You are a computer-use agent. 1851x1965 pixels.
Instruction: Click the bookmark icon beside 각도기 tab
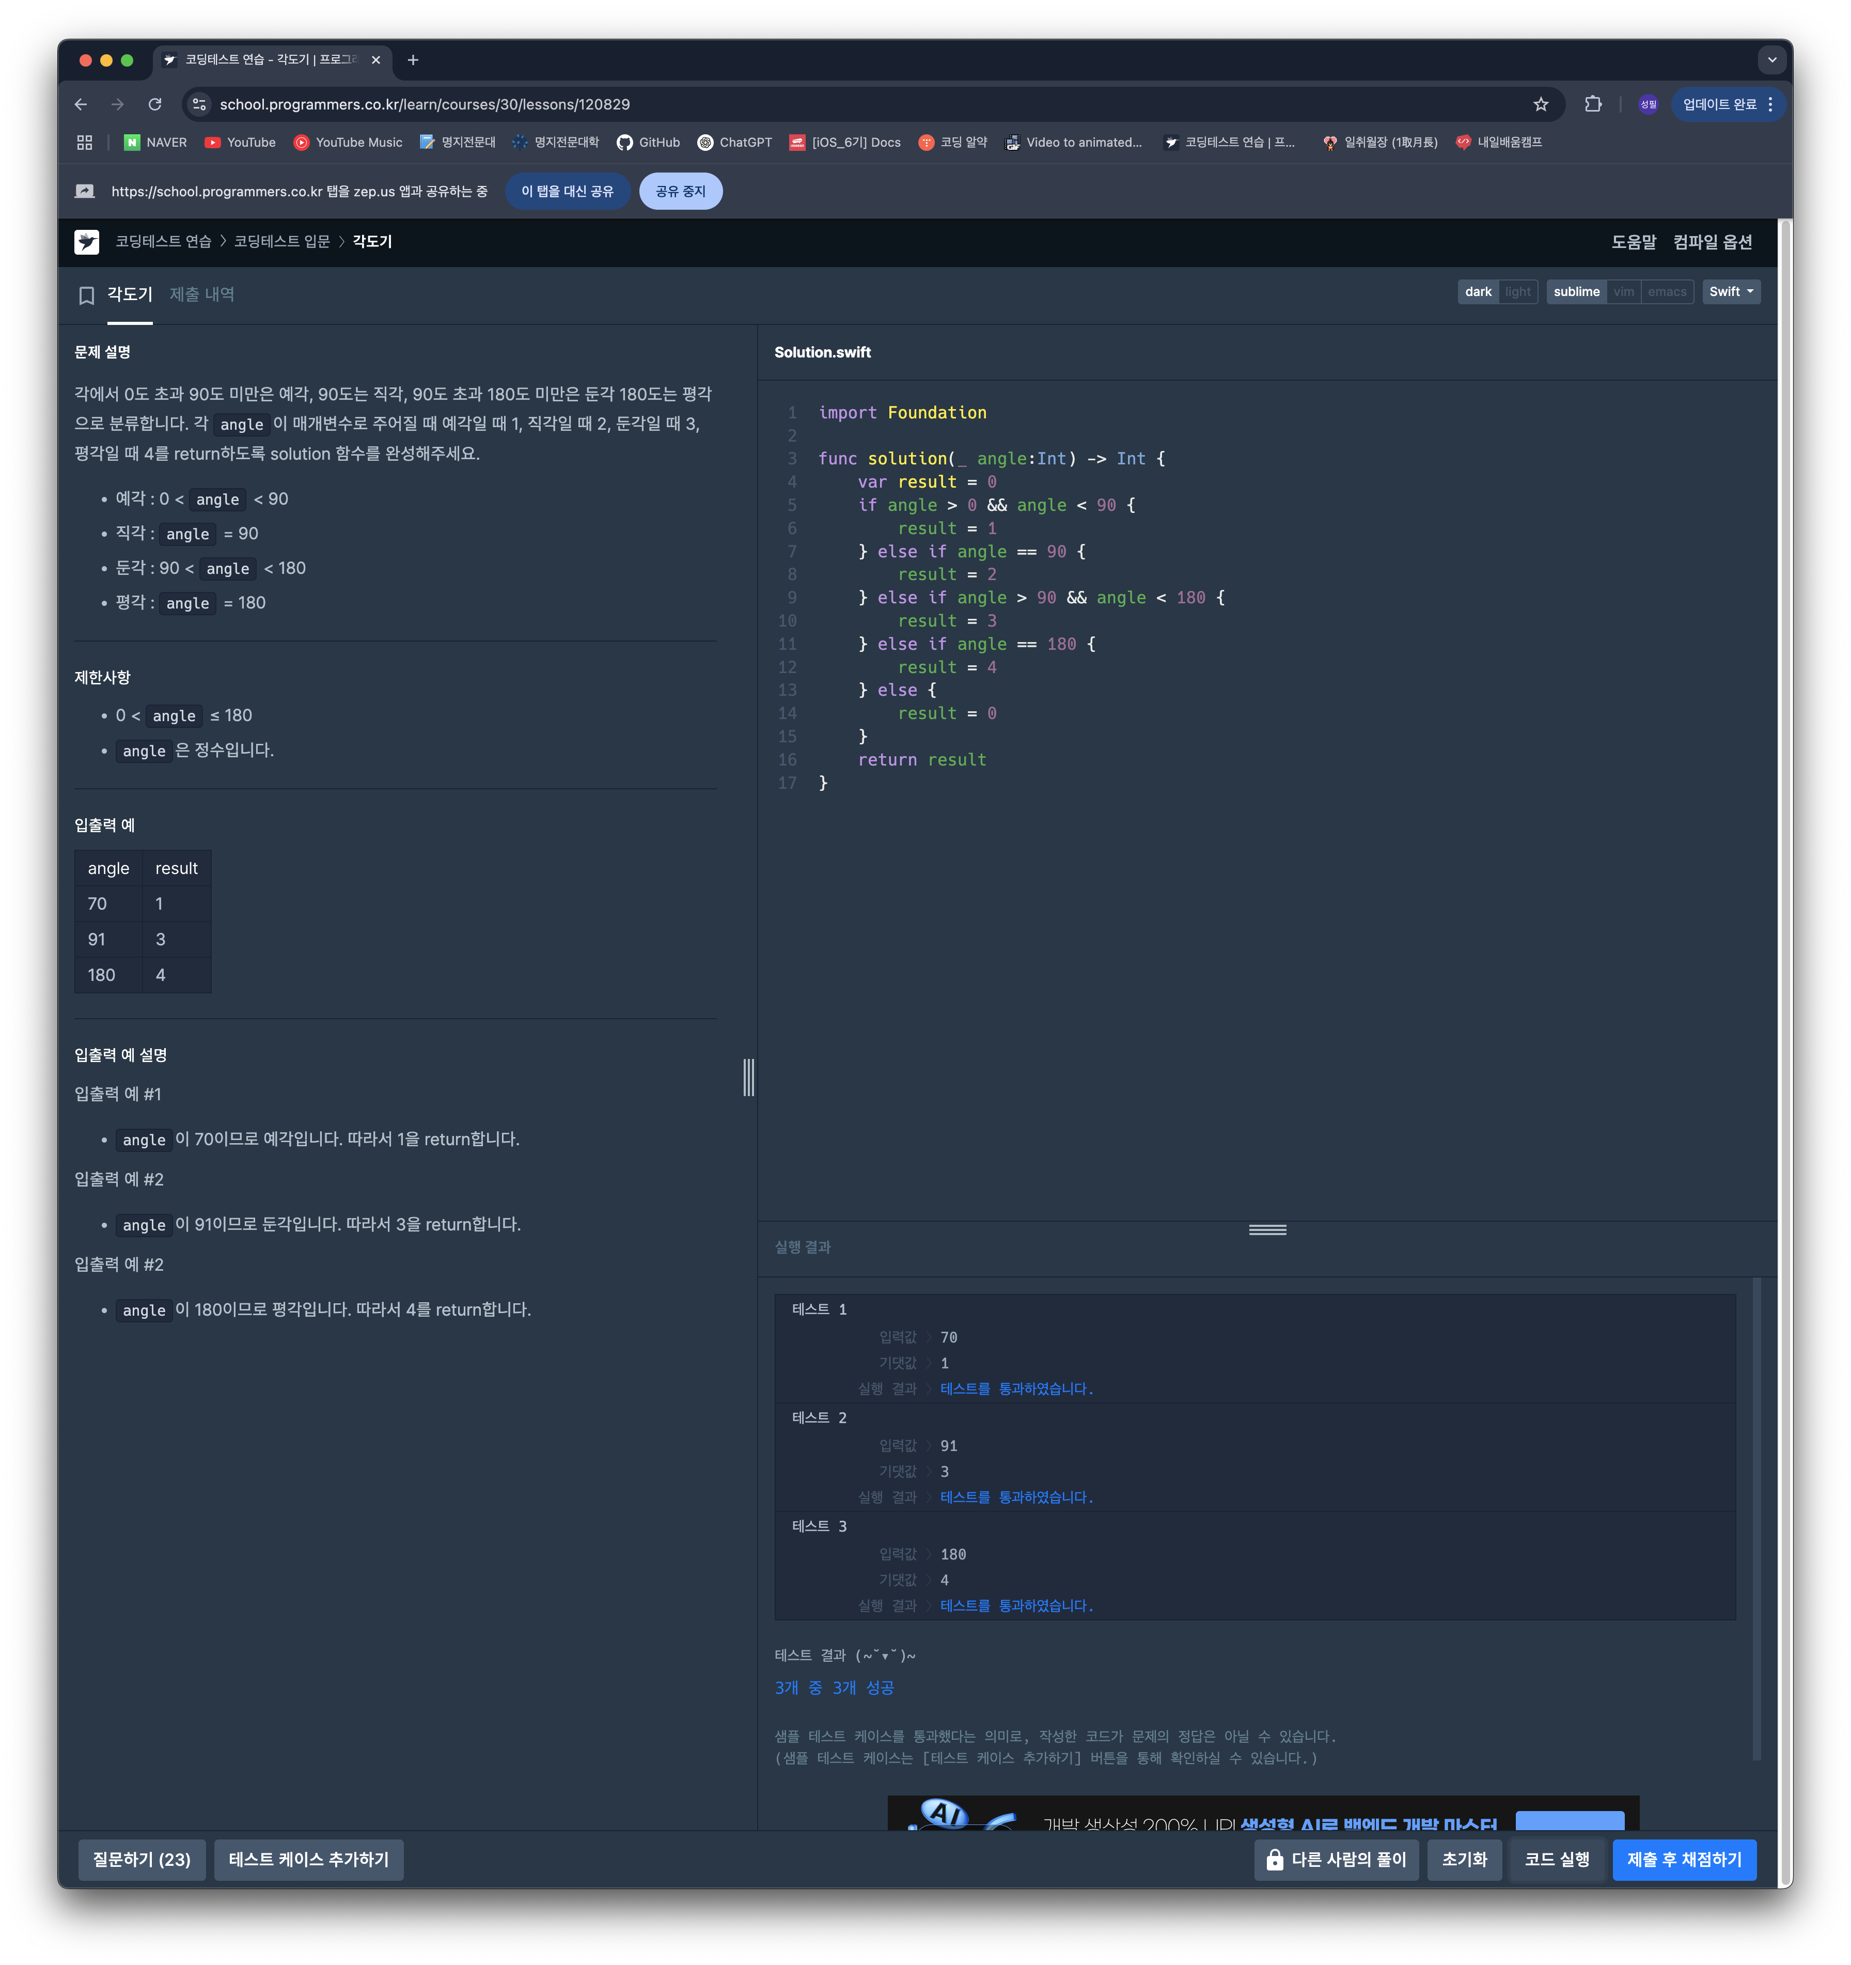(x=86, y=294)
